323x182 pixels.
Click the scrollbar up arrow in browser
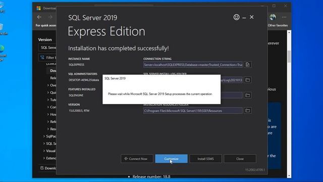point(289,32)
